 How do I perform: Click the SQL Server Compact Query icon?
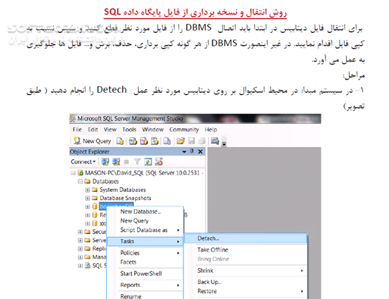[167, 141]
